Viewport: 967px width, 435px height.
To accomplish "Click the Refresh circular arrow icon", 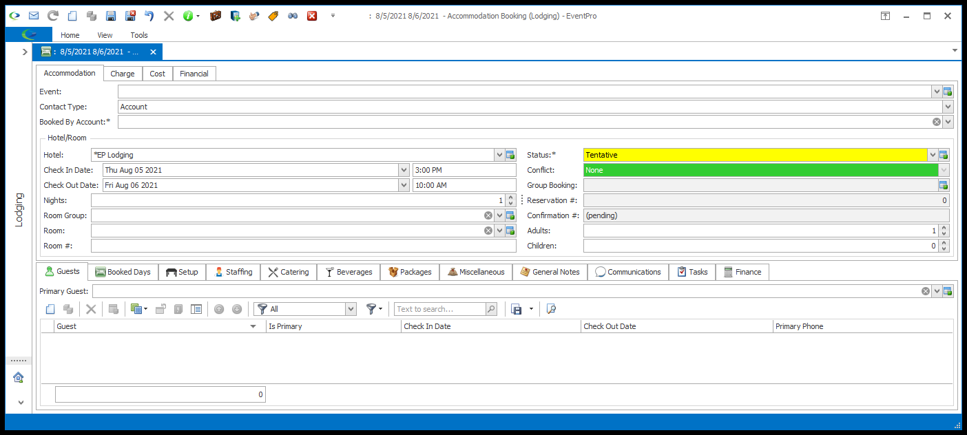I will click(53, 16).
